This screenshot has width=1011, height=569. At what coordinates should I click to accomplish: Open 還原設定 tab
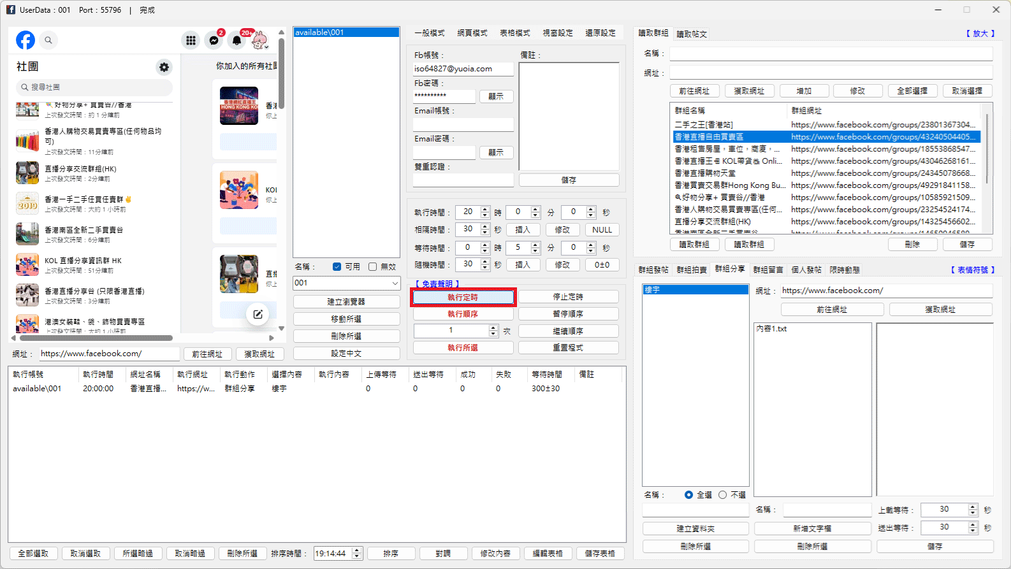(x=600, y=33)
